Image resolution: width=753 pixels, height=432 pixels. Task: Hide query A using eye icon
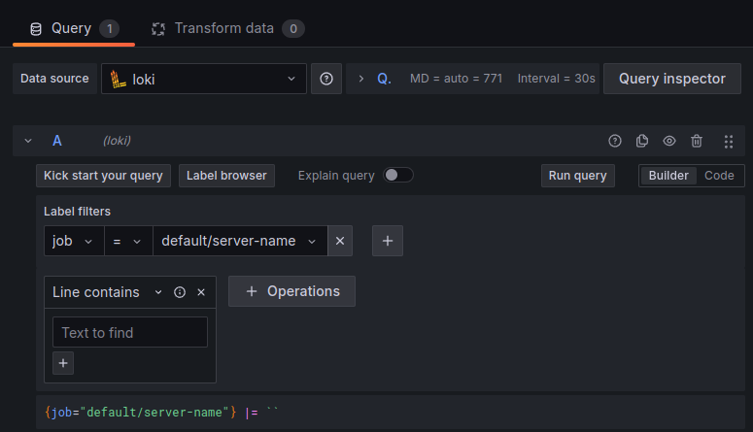[x=669, y=141]
